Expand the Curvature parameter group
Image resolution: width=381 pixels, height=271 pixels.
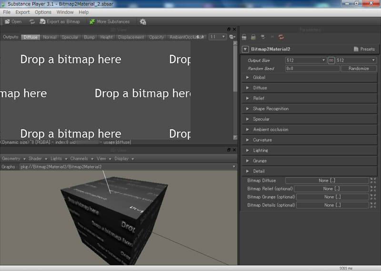(309, 140)
